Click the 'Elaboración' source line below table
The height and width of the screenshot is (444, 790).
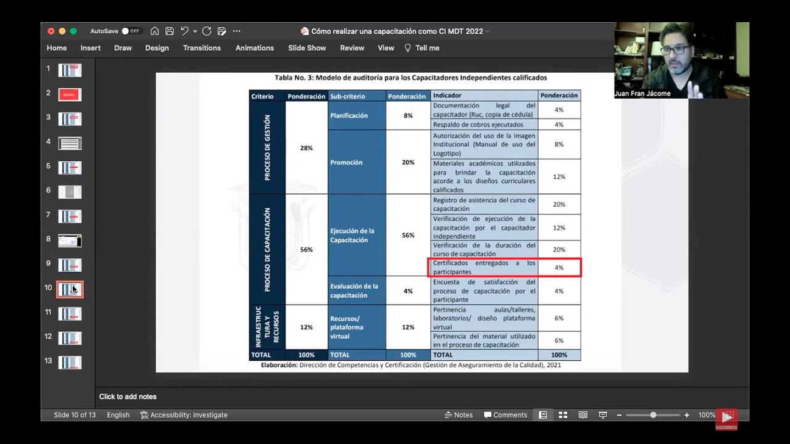click(x=410, y=365)
